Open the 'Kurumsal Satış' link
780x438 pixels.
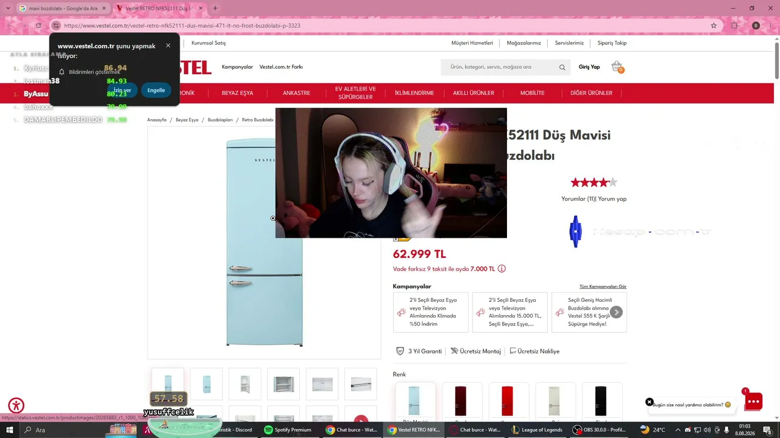[x=208, y=43]
